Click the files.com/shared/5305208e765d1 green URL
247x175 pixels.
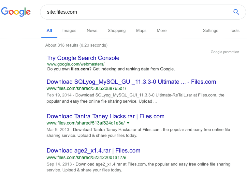tap(86, 88)
